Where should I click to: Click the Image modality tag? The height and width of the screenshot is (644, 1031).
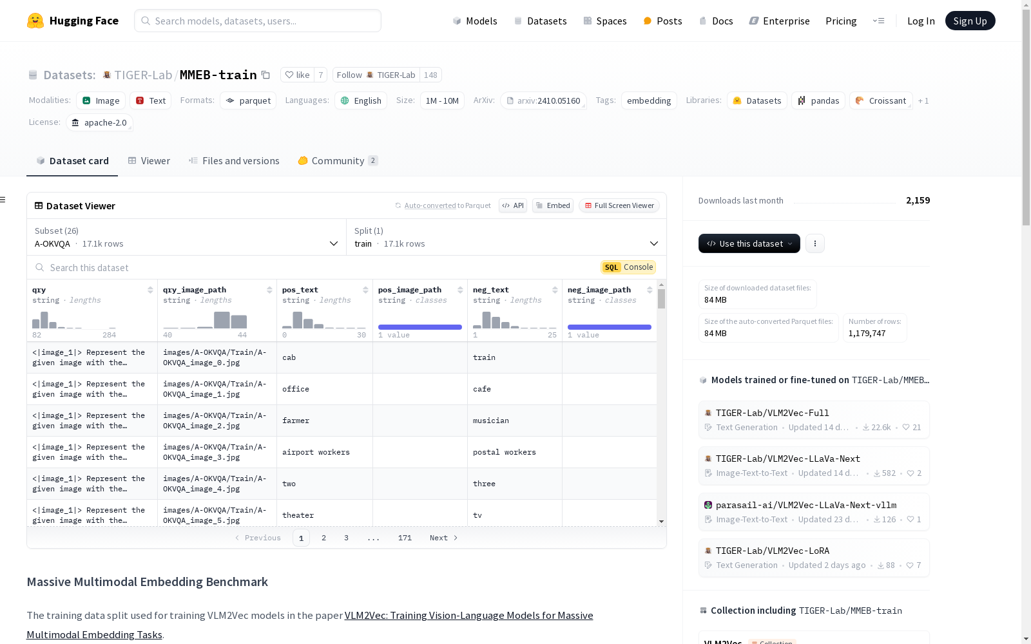(x=101, y=100)
